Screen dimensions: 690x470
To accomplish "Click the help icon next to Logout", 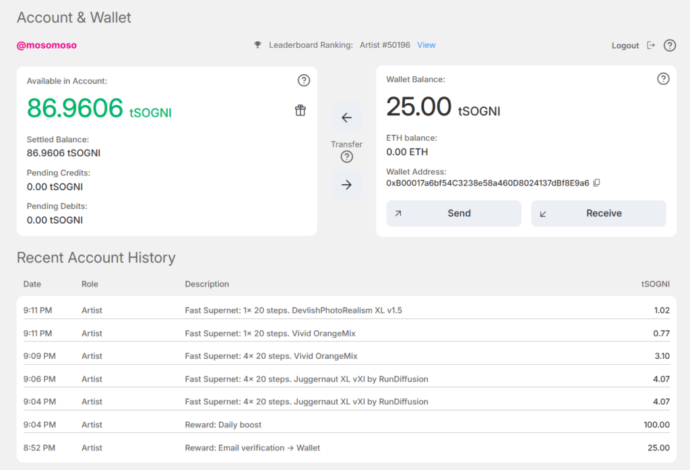I will pos(669,46).
